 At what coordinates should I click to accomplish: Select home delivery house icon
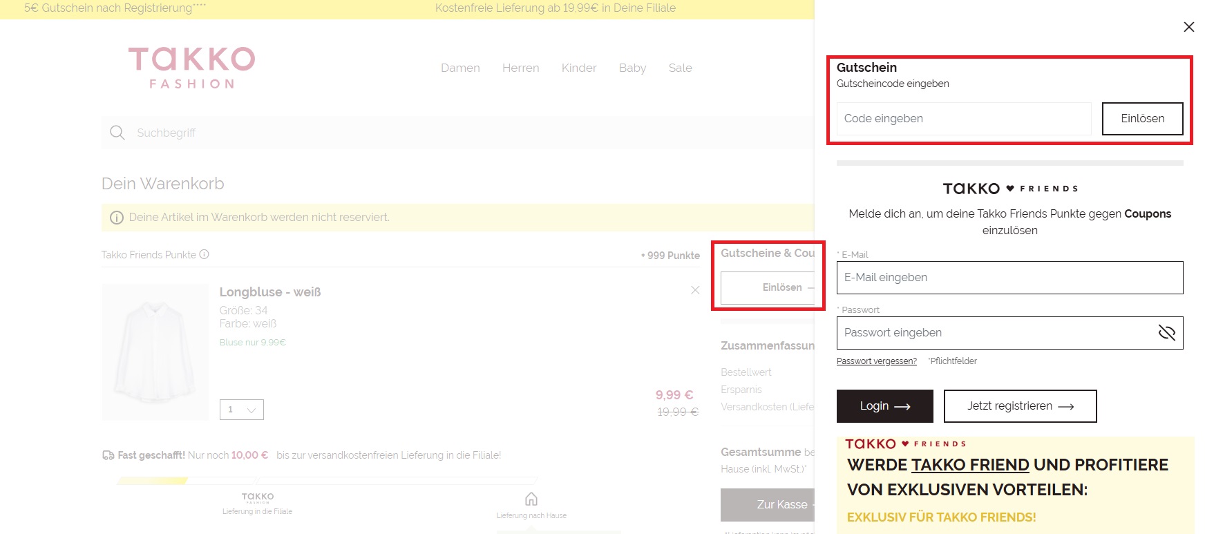tap(531, 499)
